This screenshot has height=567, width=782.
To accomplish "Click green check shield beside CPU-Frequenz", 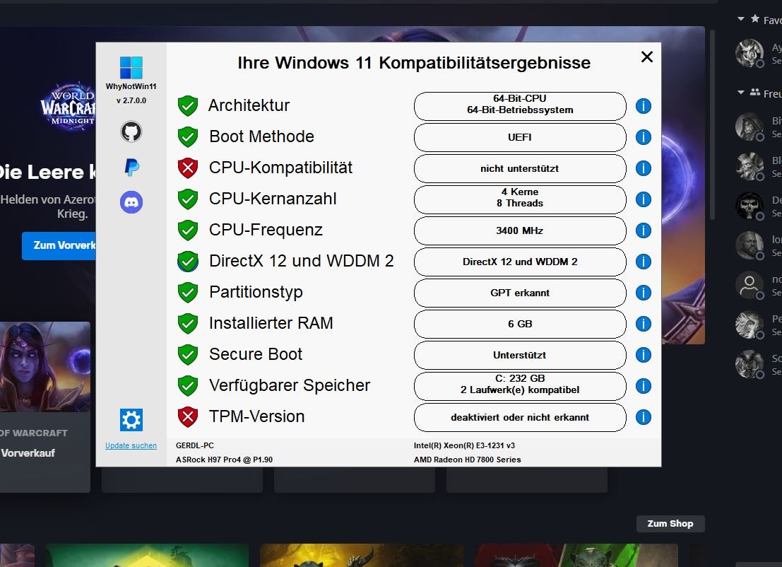I will [x=188, y=230].
